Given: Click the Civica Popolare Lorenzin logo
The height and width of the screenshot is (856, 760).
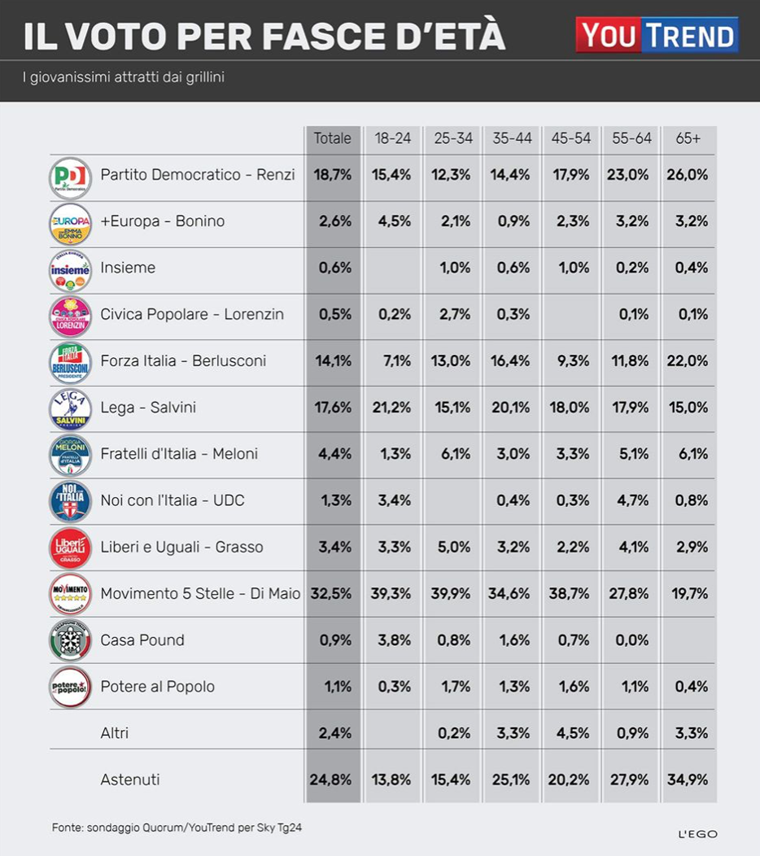Looking at the screenshot, I should point(71,315).
